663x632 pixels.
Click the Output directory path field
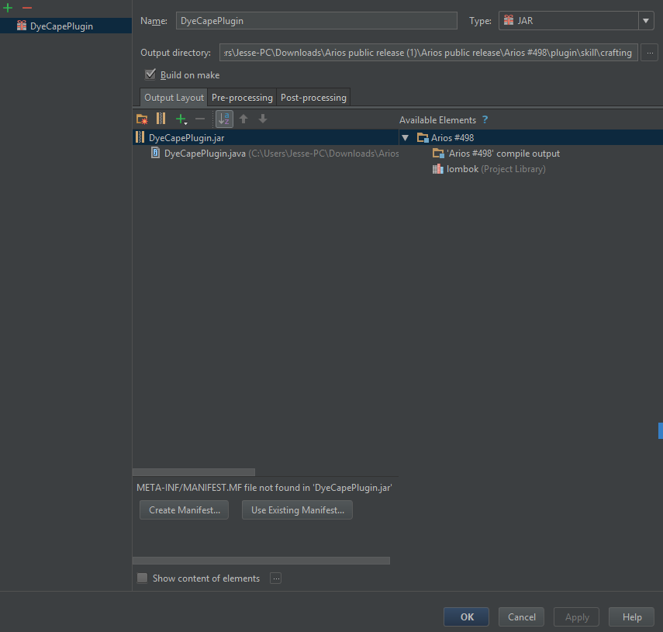coord(428,53)
